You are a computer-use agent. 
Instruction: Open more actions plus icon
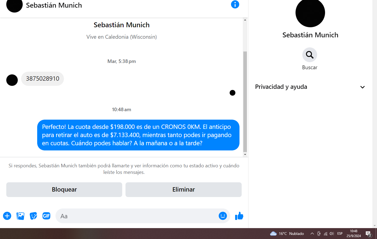pos(7,216)
